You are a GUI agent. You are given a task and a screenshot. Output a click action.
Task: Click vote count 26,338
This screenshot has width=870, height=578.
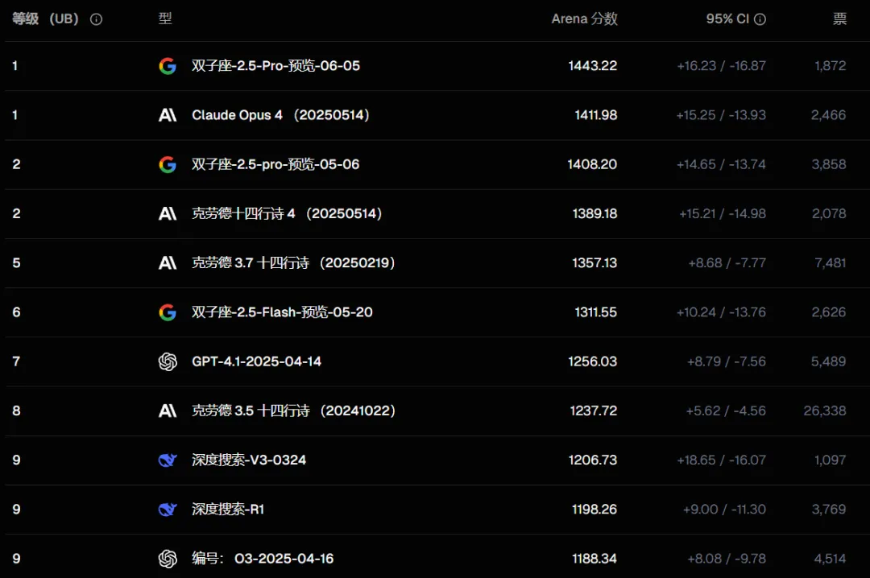tap(825, 411)
